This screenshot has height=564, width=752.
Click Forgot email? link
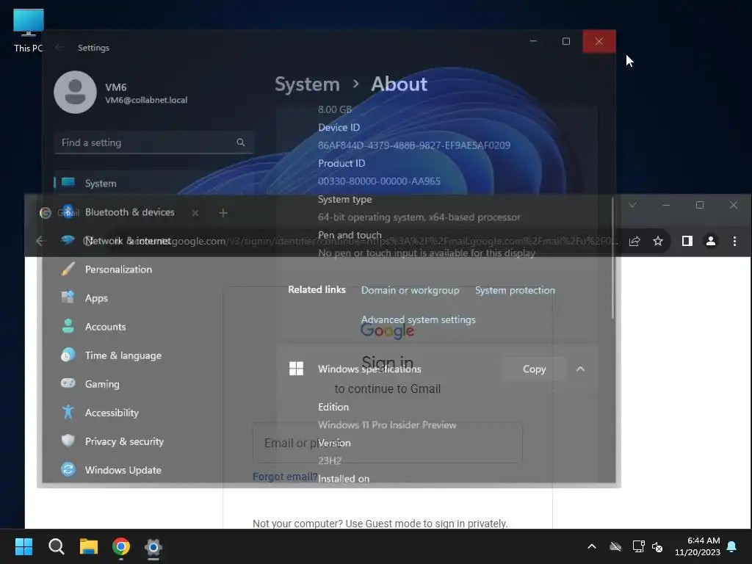[x=285, y=477]
